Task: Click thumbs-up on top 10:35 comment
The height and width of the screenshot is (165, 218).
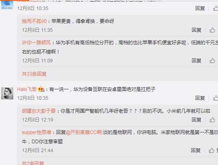Action: (x=216, y=8)
